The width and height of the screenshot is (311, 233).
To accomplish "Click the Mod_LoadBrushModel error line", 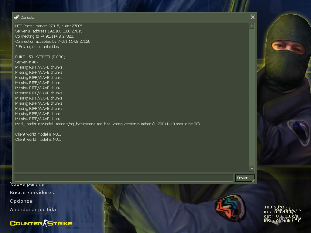I will point(108,124).
